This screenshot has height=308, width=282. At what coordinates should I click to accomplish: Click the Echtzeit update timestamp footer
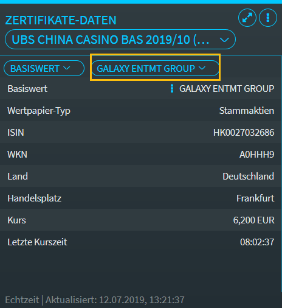95,300
